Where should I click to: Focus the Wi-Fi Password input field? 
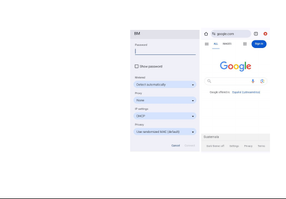[165, 51]
